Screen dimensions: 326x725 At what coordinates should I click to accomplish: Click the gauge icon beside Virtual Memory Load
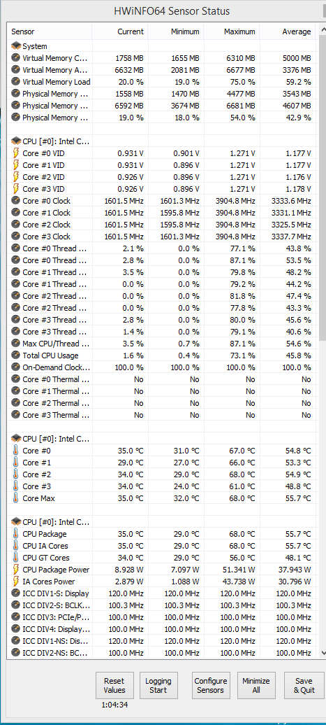pos(15,82)
